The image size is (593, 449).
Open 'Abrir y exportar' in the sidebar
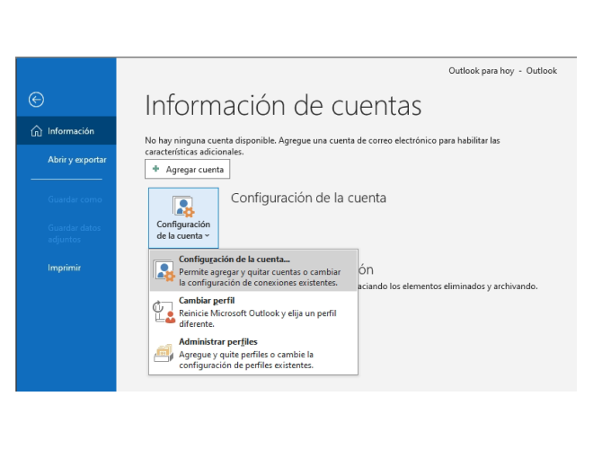click(x=76, y=160)
